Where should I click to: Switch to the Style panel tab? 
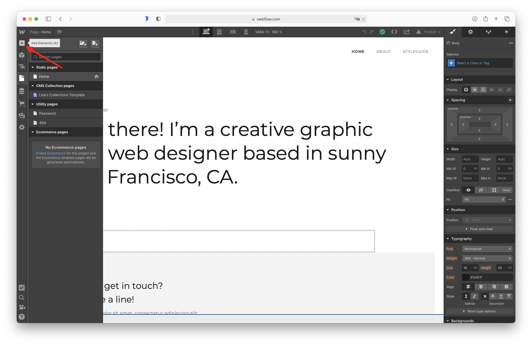452,32
